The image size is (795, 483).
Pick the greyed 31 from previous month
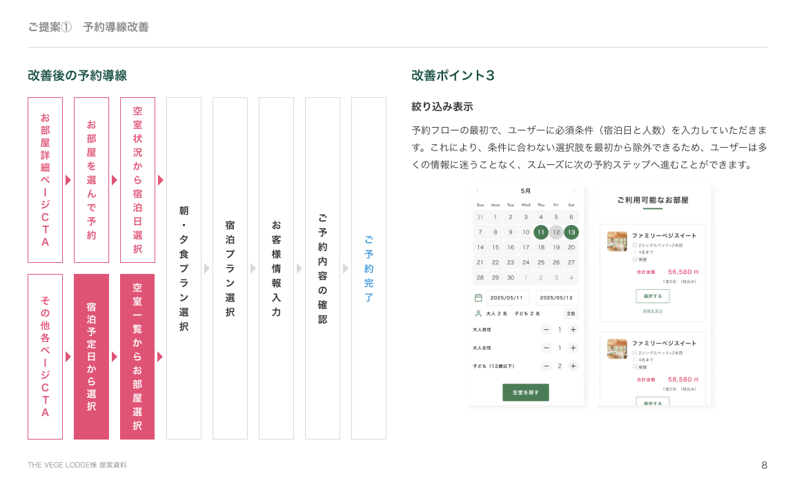point(480,217)
